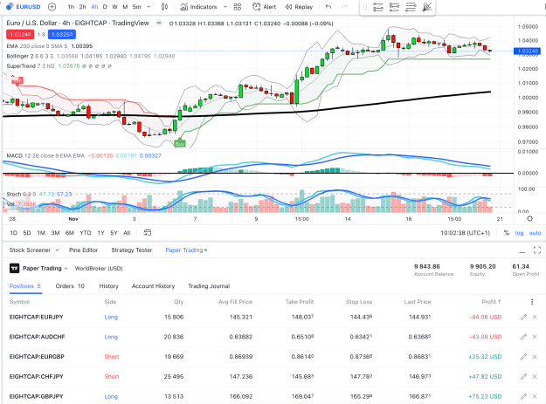
Task: Redo the chart action
Action: coord(344,7)
